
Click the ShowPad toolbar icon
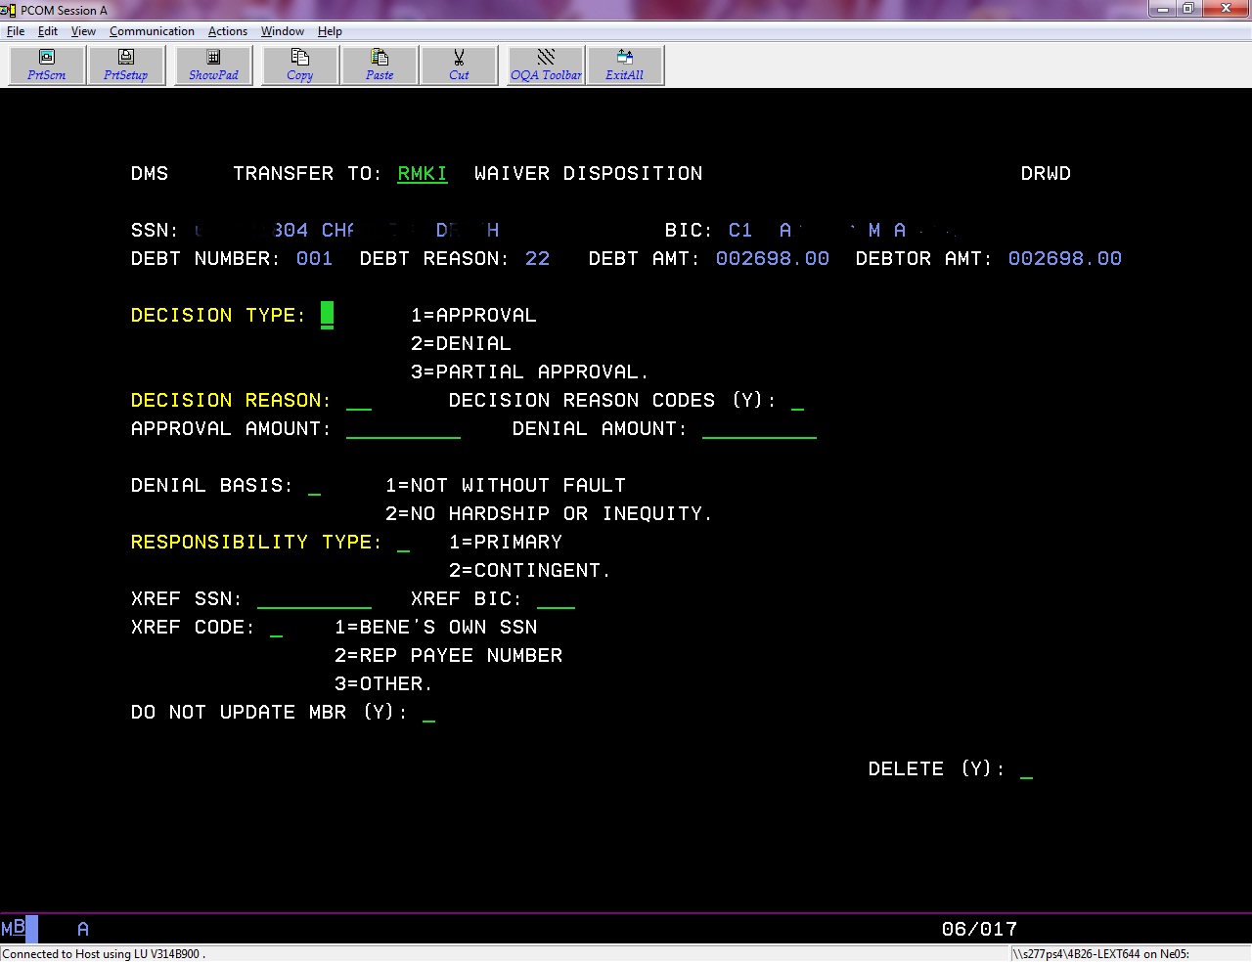pos(213,65)
